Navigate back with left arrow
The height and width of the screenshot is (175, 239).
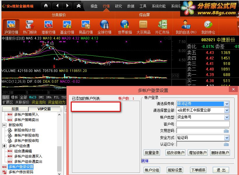pos(57,6)
